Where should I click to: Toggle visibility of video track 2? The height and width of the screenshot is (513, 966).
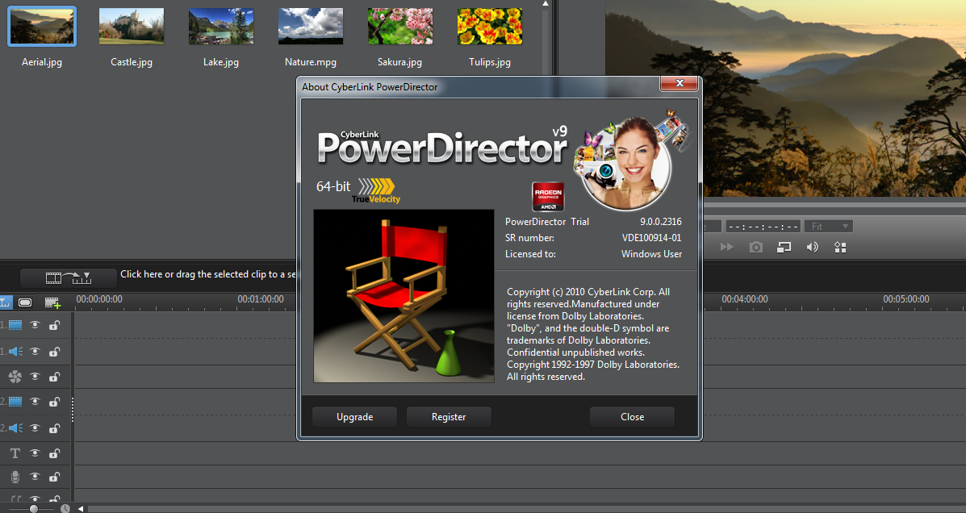36,402
